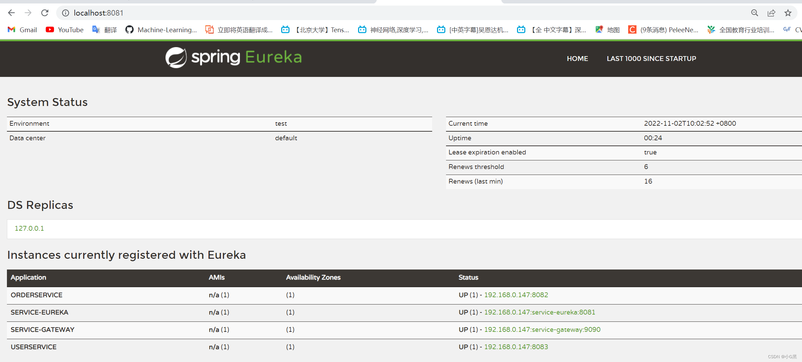Open the 立即将英语翻译成 bookmark

pyautogui.click(x=239, y=30)
